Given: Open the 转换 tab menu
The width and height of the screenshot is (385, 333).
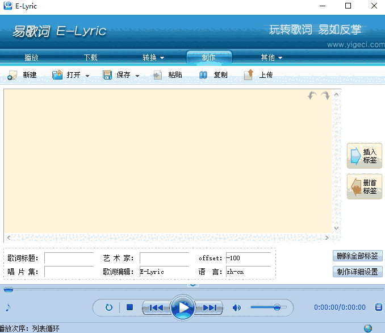Looking at the screenshot, I should tap(149, 57).
